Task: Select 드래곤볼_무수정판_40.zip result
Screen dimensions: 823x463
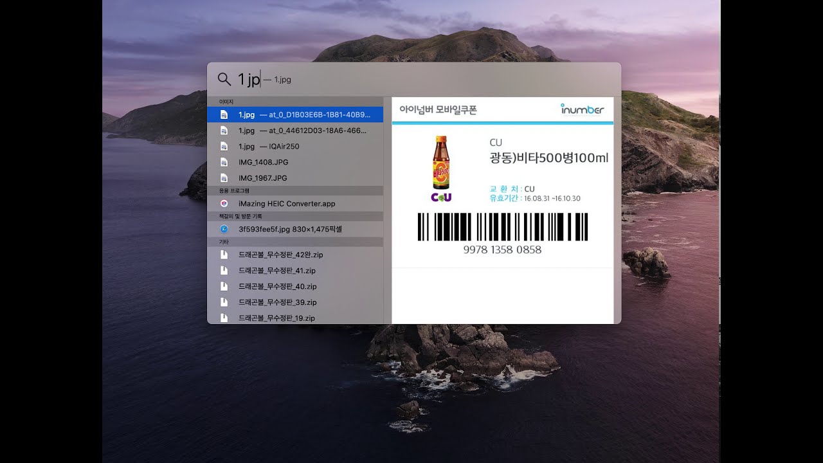Action: point(295,286)
